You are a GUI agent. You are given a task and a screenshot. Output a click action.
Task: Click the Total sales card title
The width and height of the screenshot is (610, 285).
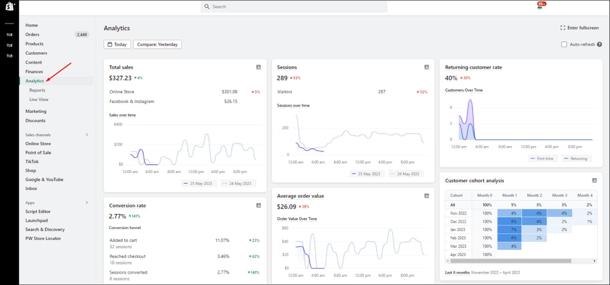pyautogui.click(x=121, y=67)
